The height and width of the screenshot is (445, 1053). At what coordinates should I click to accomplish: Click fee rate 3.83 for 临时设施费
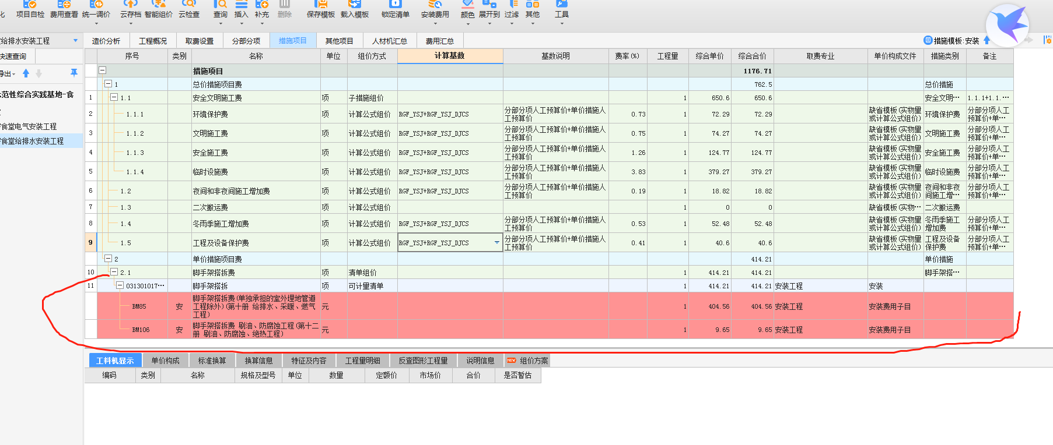coord(628,172)
